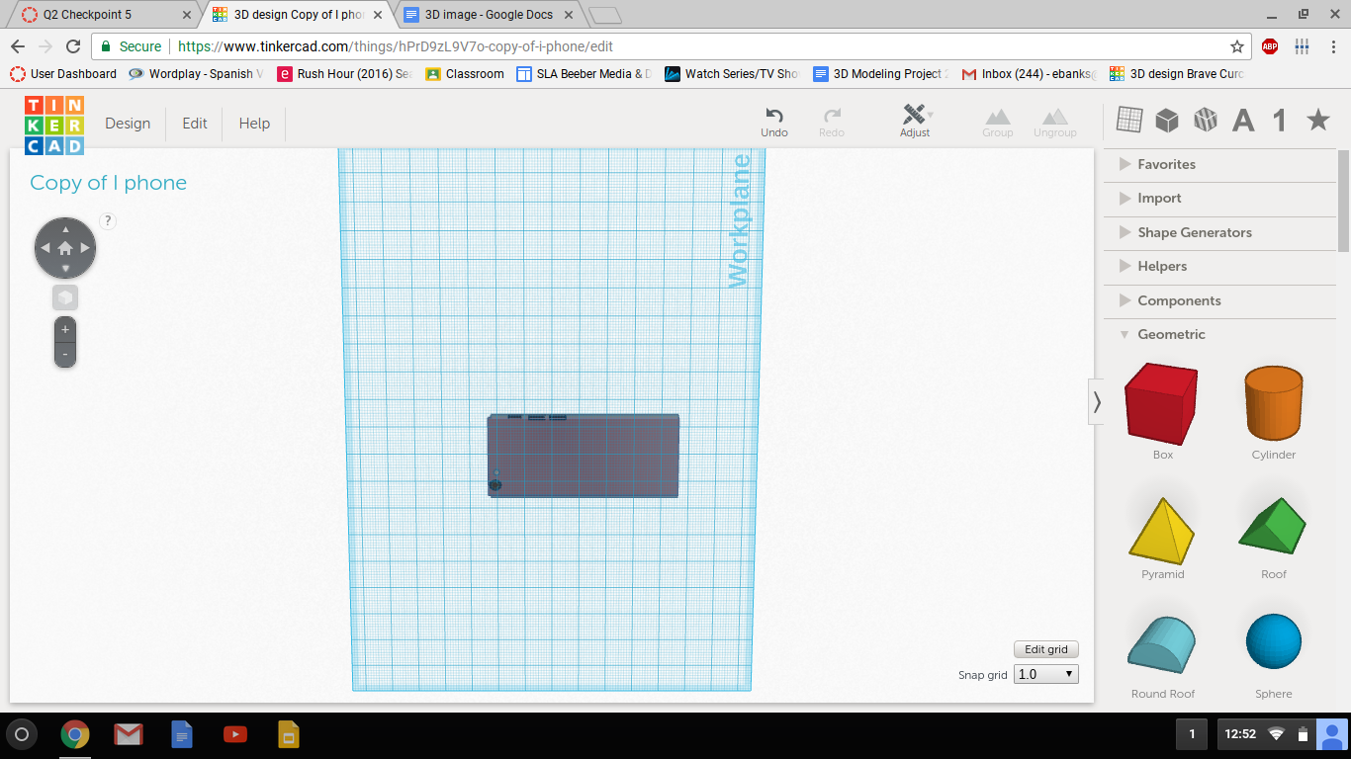1351x759 pixels.
Task: Toggle the perspective view cube button
Action: point(65,297)
